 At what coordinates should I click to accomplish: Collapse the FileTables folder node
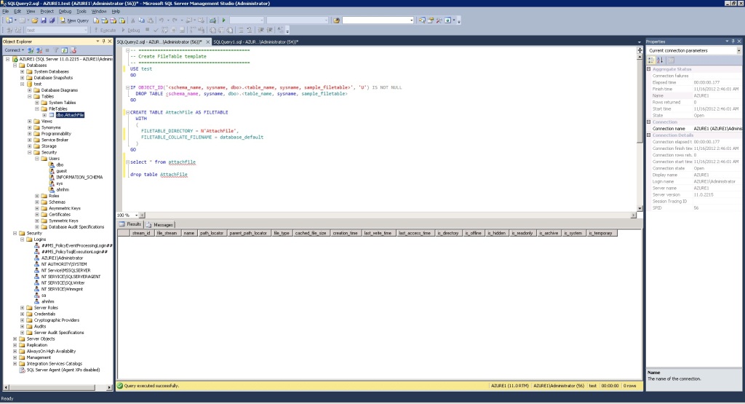(37, 109)
